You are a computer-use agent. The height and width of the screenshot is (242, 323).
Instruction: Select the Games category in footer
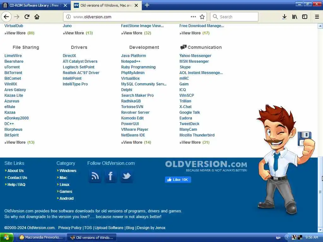point(66,192)
